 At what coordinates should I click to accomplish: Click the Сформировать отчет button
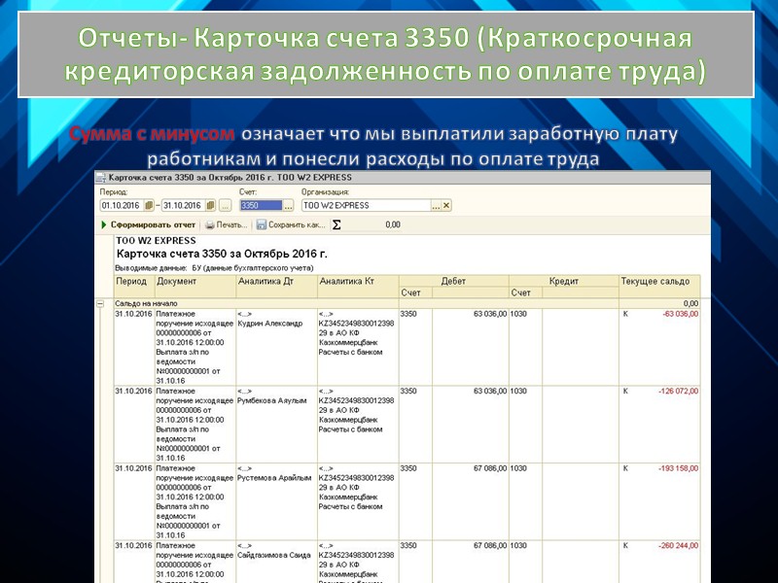(149, 224)
